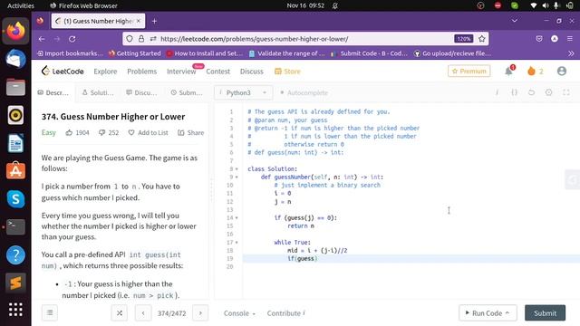Launch Terminal from the dock
The height and width of the screenshot is (326, 580).
pyautogui.click(x=15, y=226)
